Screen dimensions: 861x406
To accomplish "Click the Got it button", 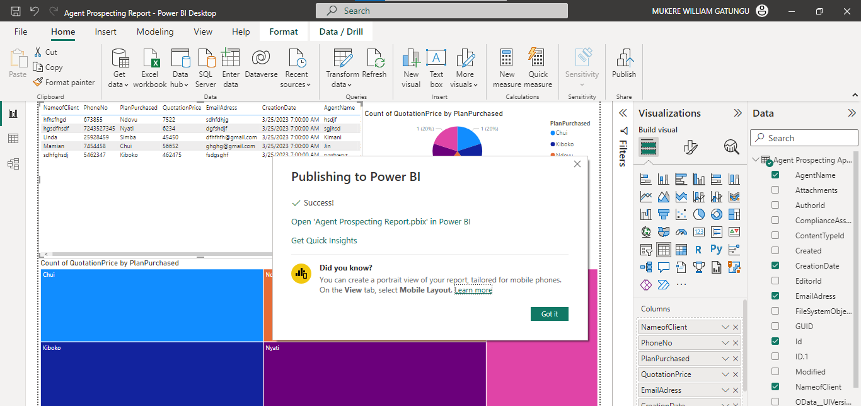I will point(550,314).
